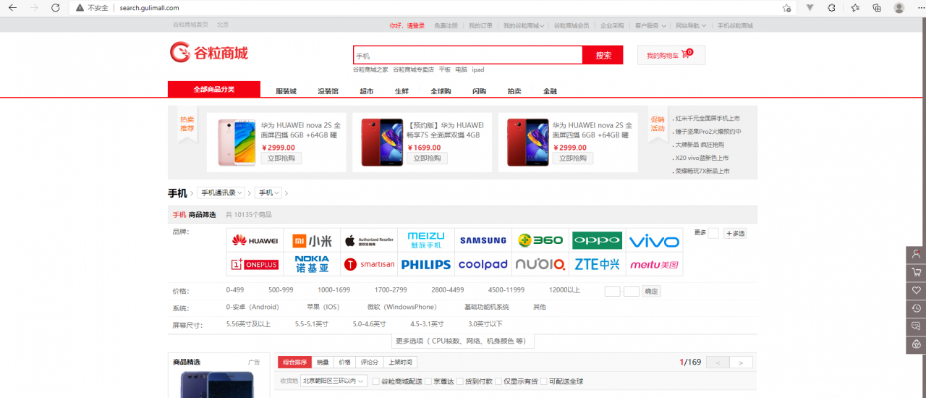Filter by OPPO brand logo
The height and width of the screenshot is (398, 926).
point(597,241)
